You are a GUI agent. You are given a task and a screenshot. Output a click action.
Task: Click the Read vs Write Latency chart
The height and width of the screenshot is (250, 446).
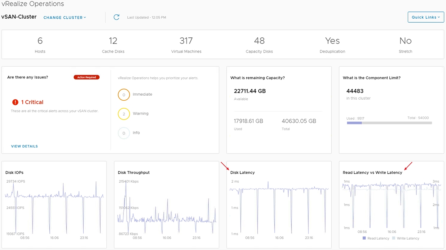click(392, 205)
